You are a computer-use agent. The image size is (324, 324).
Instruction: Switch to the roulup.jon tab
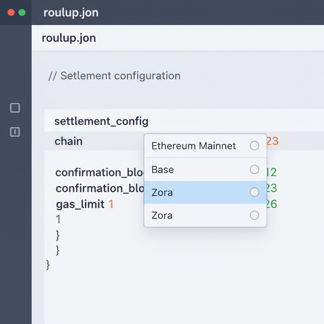pos(69,38)
